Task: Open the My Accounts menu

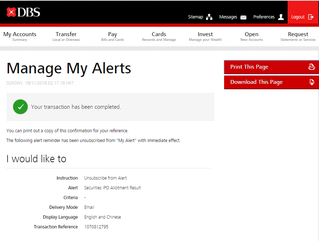Action: pos(20,36)
